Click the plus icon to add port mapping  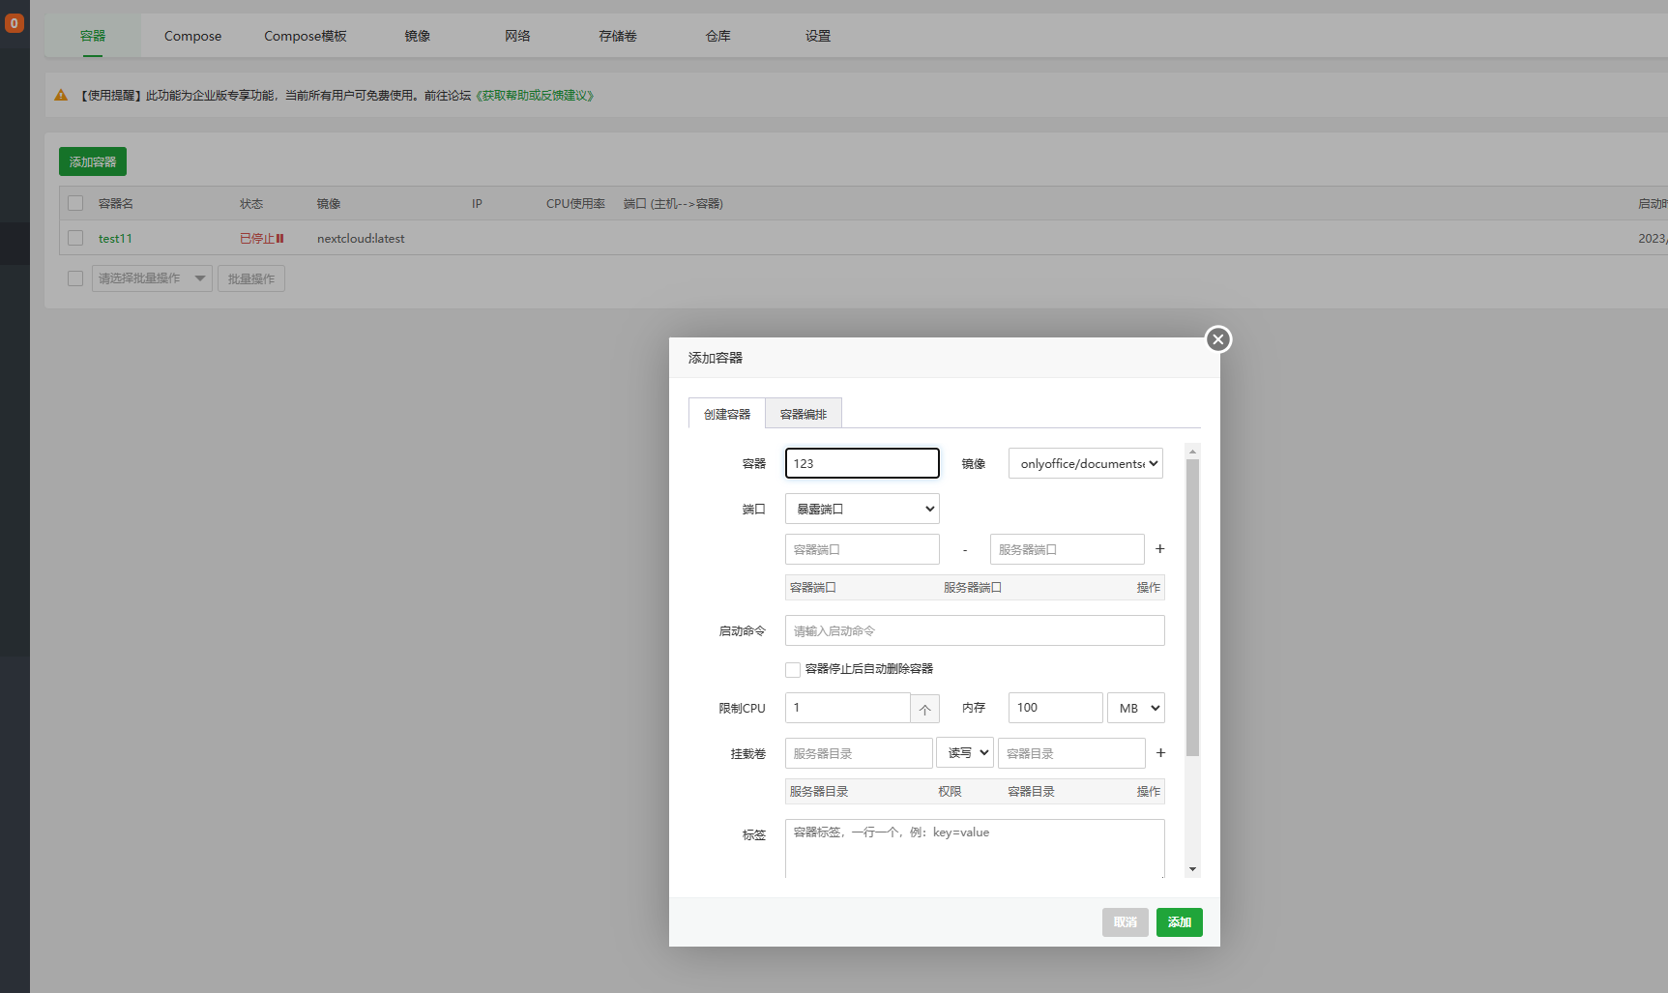(x=1160, y=549)
